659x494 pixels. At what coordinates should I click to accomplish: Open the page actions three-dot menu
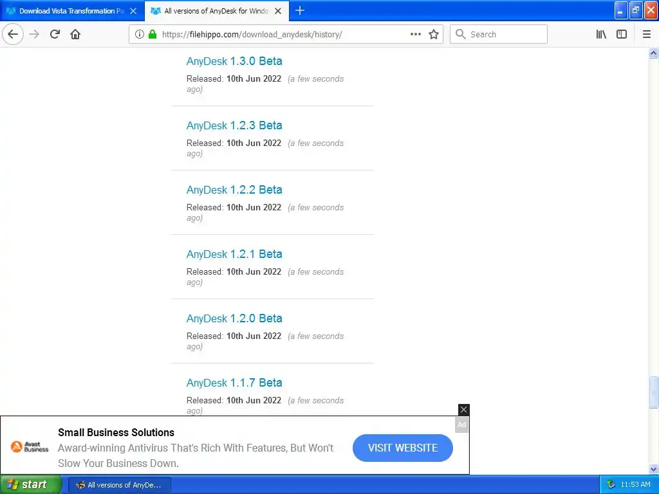(415, 34)
